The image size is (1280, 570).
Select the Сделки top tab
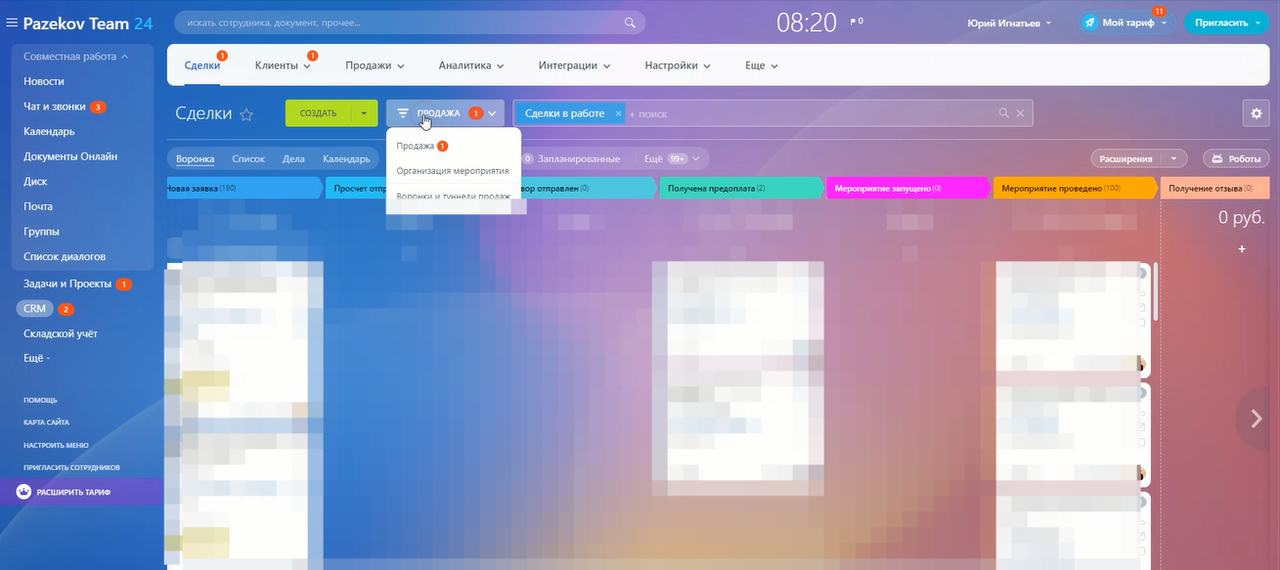tap(202, 66)
